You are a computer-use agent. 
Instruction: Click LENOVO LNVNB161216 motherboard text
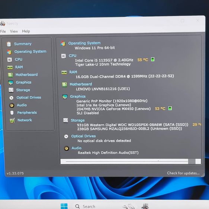[103, 89]
